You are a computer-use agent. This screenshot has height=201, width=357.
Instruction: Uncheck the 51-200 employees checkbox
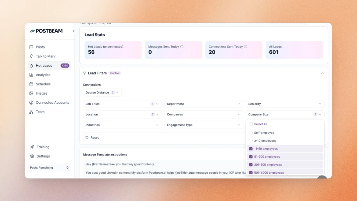tap(251, 157)
